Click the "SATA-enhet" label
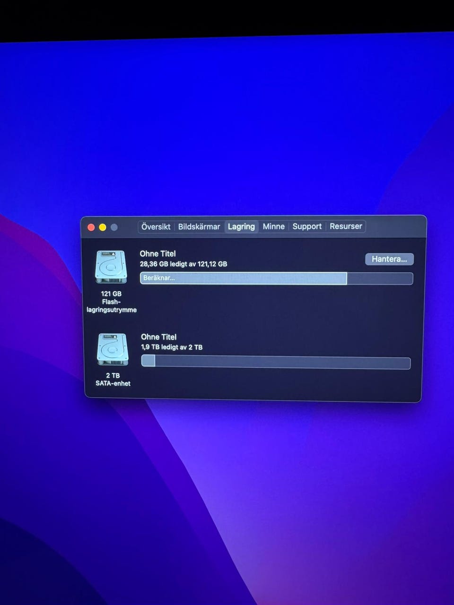Viewport: 454px width, 605px height. [113, 383]
